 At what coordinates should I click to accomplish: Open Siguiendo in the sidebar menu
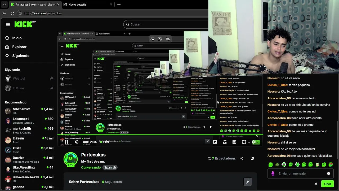pyautogui.click(x=21, y=56)
